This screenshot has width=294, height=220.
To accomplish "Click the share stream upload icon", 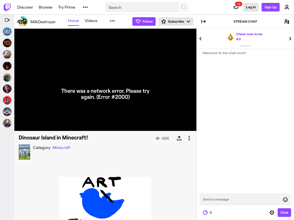I will coord(179,138).
